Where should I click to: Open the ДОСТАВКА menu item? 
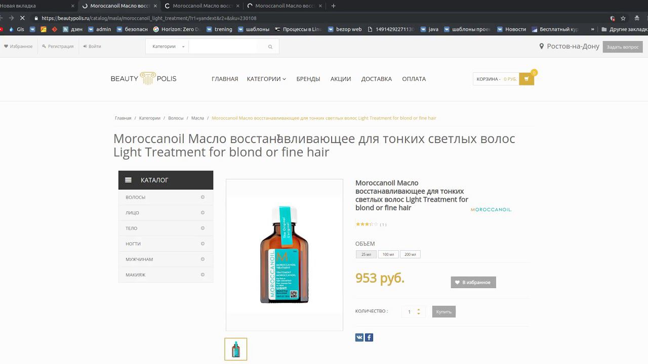377,79
